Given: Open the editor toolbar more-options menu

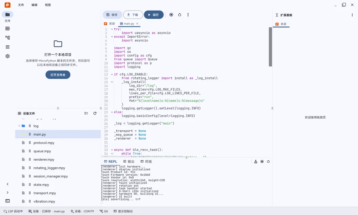Looking at the screenshot, I should (x=188, y=15).
